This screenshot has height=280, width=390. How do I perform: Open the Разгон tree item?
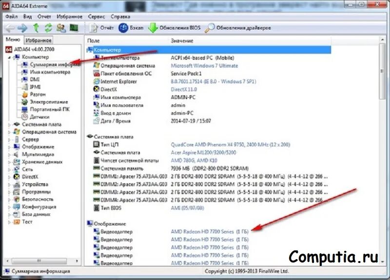(x=34, y=94)
